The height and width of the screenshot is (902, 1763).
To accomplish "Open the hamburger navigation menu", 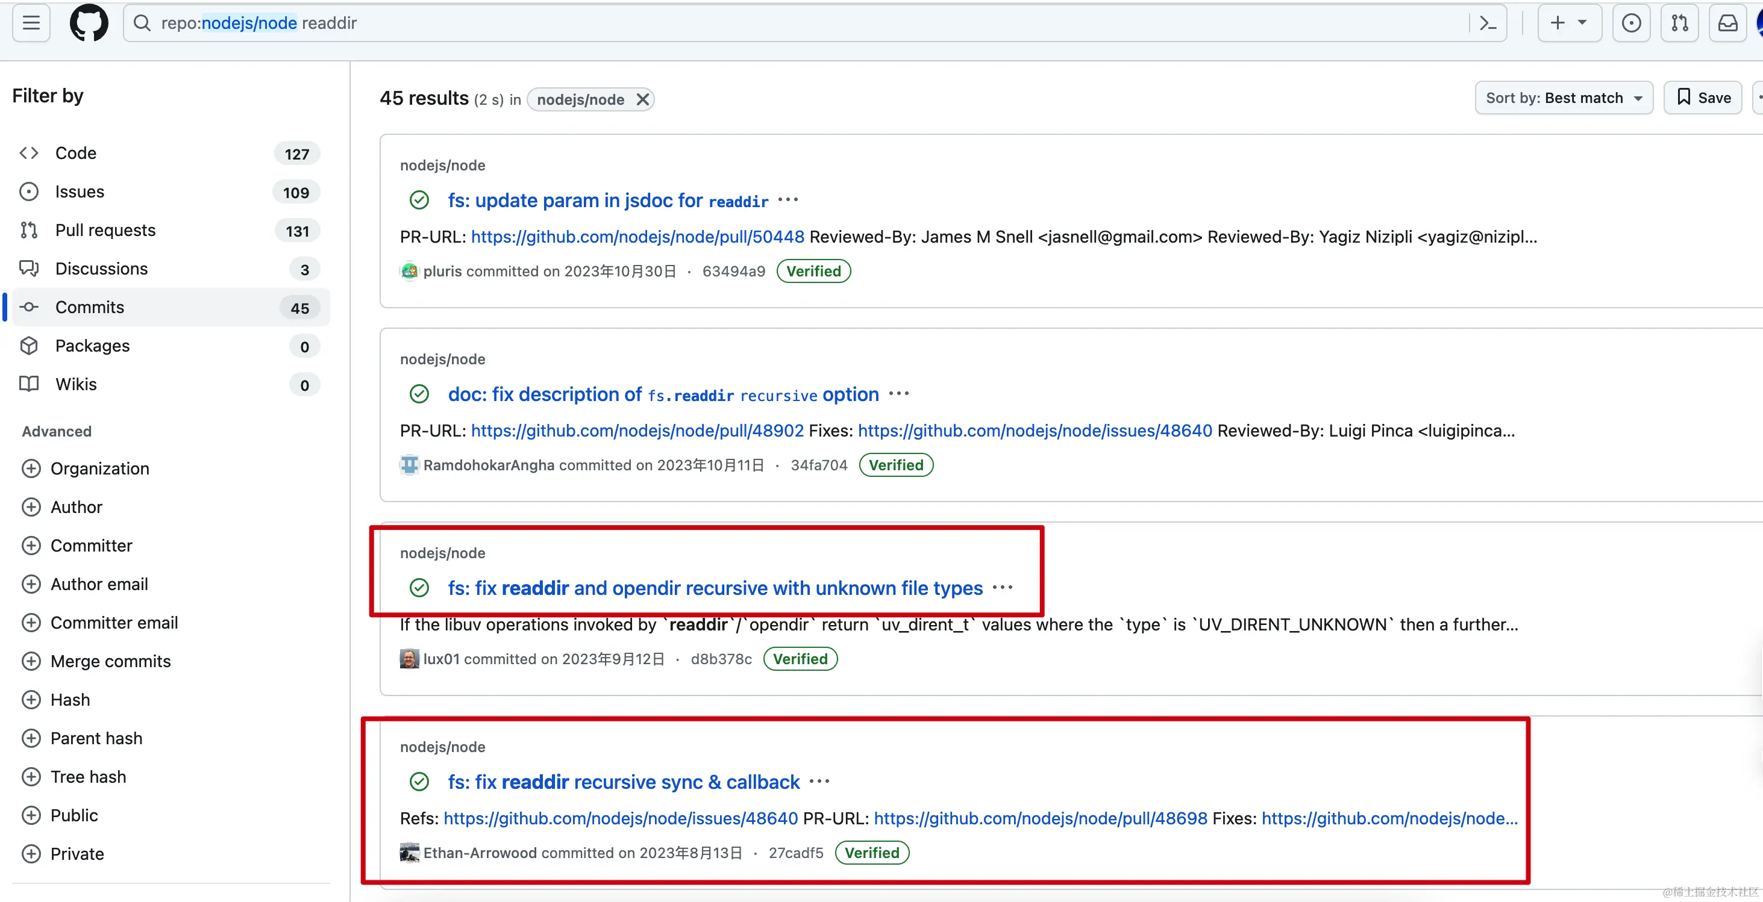I will click(x=31, y=23).
